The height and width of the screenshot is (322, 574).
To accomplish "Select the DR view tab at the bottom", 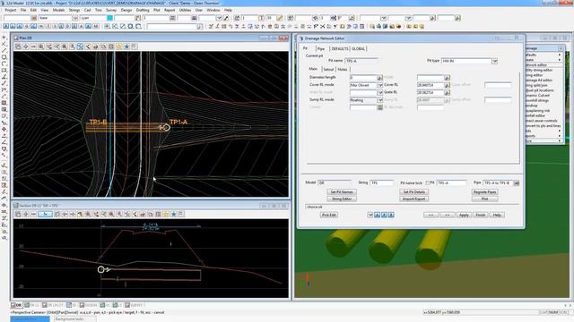I will [x=16, y=305].
